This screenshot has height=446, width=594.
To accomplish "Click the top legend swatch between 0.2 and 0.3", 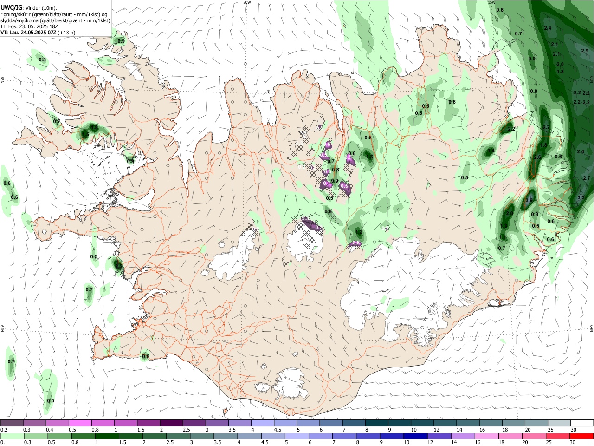I will click(12, 423).
